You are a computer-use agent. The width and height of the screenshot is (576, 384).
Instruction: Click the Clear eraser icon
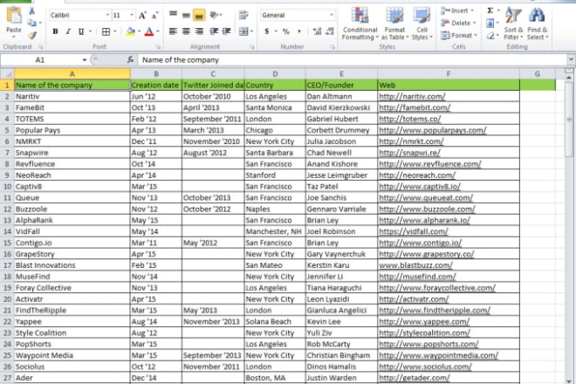pos(490,36)
